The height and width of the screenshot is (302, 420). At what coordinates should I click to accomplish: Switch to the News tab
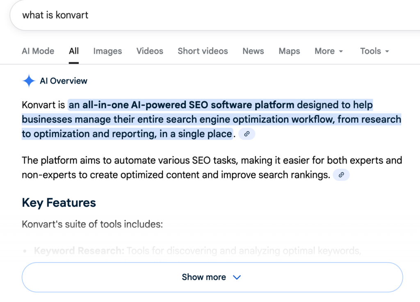pyautogui.click(x=253, y=51)
